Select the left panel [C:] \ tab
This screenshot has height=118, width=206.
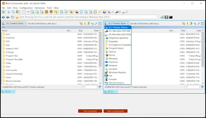tap(8, 91)
